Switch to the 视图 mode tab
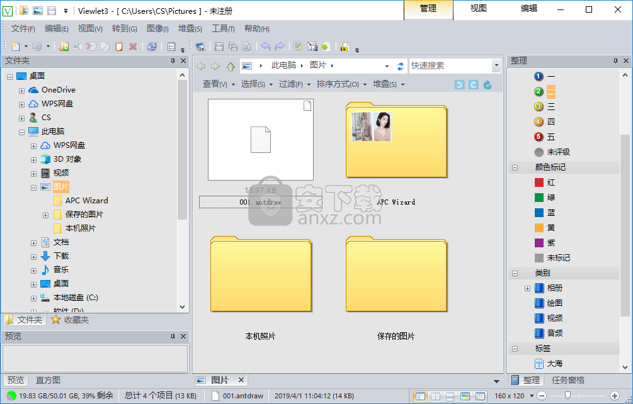The height and width of the screenshot is (404, 633). tap(478, 9)
